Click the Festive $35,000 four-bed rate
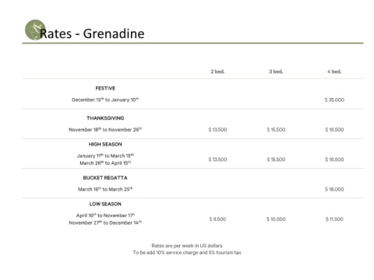Viewport: 374px width, 280px height. point(334,100)
